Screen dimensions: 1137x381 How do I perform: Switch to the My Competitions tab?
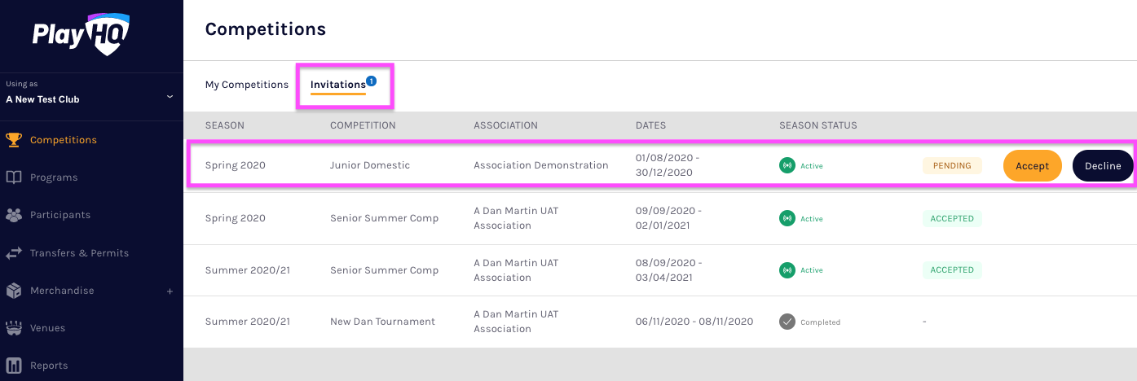246,85
